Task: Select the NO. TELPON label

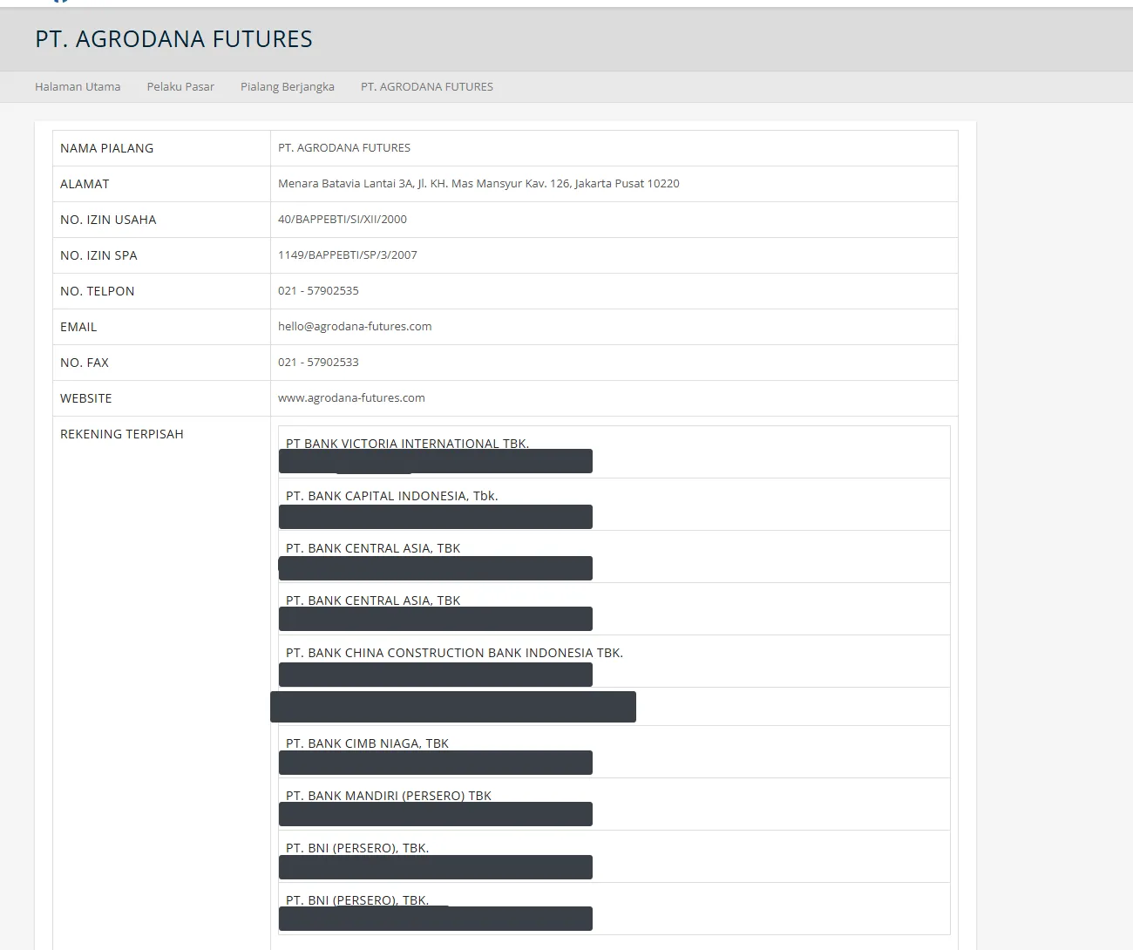Action: pyautogui.click(x=98, y=291)
